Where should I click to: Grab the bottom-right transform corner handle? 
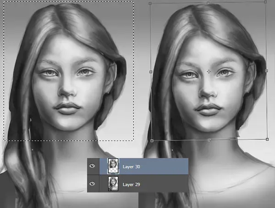click(x=267, y=139)
